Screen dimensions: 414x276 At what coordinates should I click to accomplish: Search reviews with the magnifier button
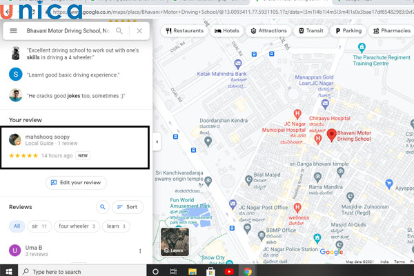point(102,207)
